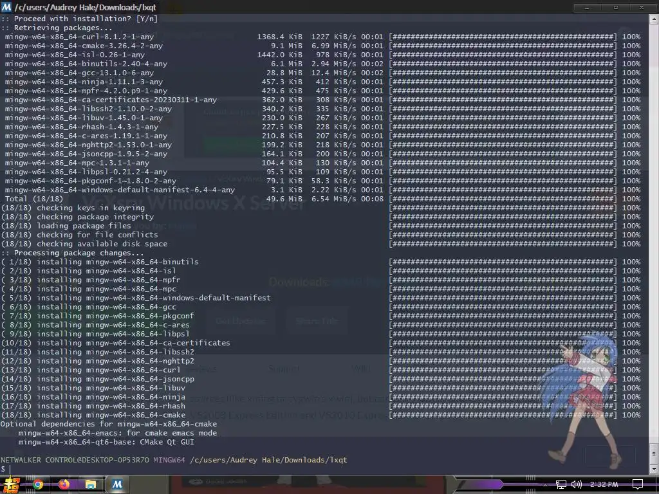The image size is (659, 494).
Task: Click the terminal title path text
Action: click(x=86, y=7)
